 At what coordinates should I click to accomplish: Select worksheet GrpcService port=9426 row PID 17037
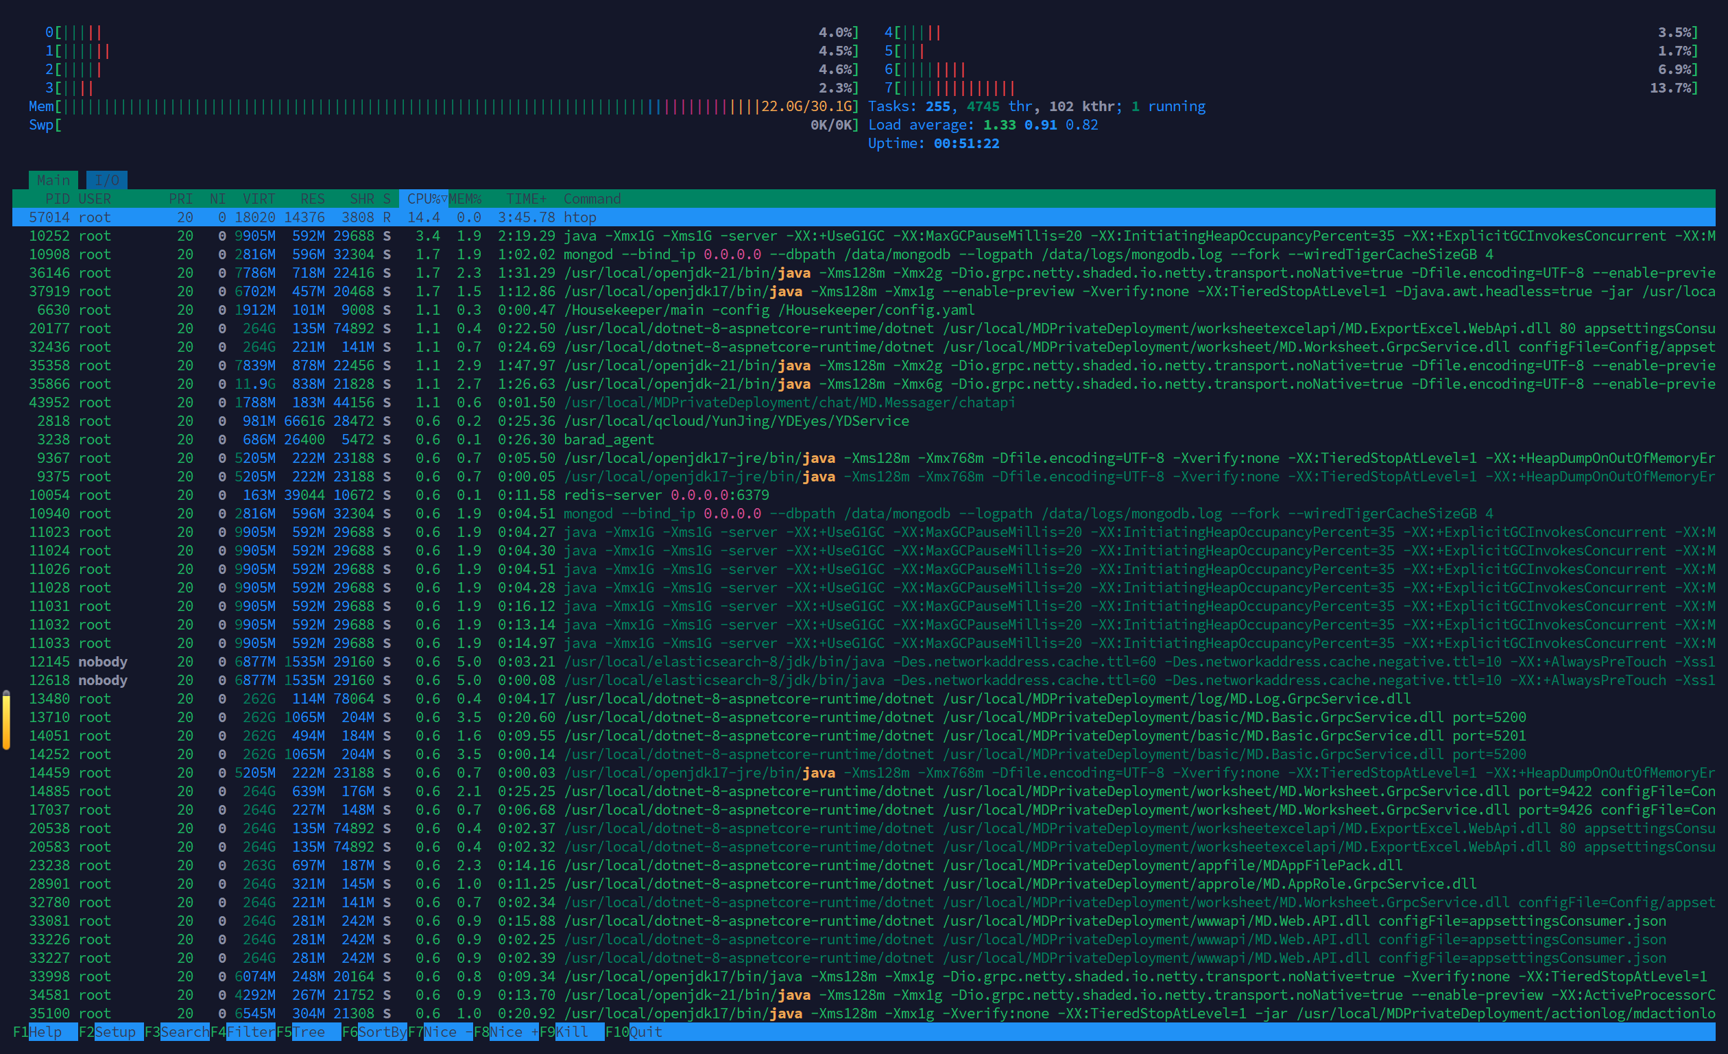864,810
